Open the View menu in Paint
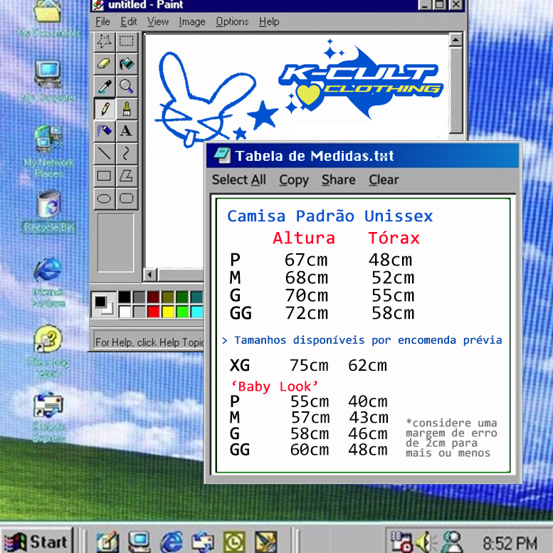 158,21
